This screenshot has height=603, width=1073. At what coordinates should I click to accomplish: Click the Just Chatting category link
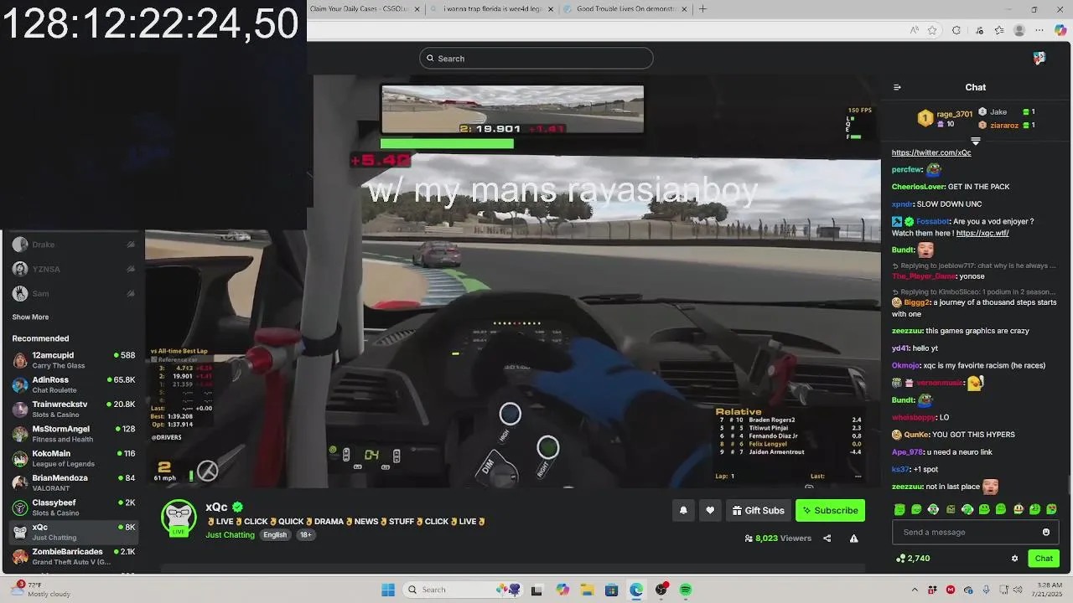pos(230,534)
